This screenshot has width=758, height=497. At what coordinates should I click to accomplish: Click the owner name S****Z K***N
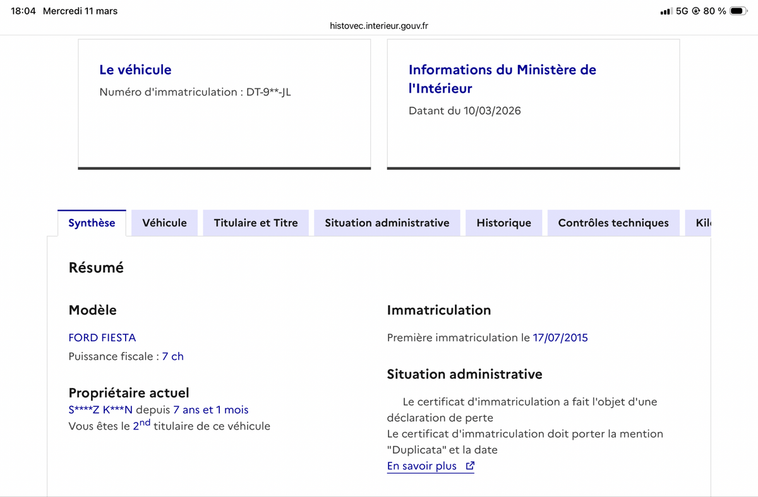[100, 409]
